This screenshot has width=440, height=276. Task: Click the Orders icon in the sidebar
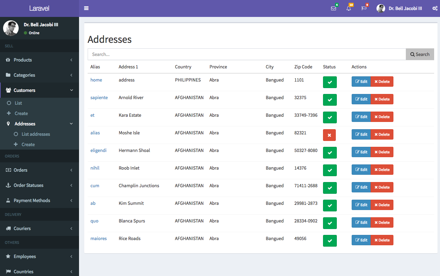click(8, 170)
